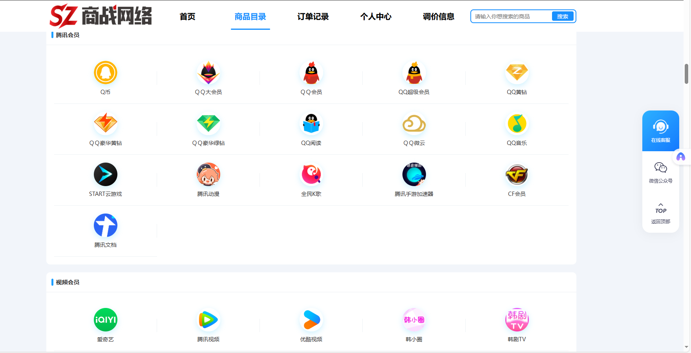Screen dimensions: 691x353
Task: Click the QQ豪华绿钻 text label
Action: [x=208, y=143]
